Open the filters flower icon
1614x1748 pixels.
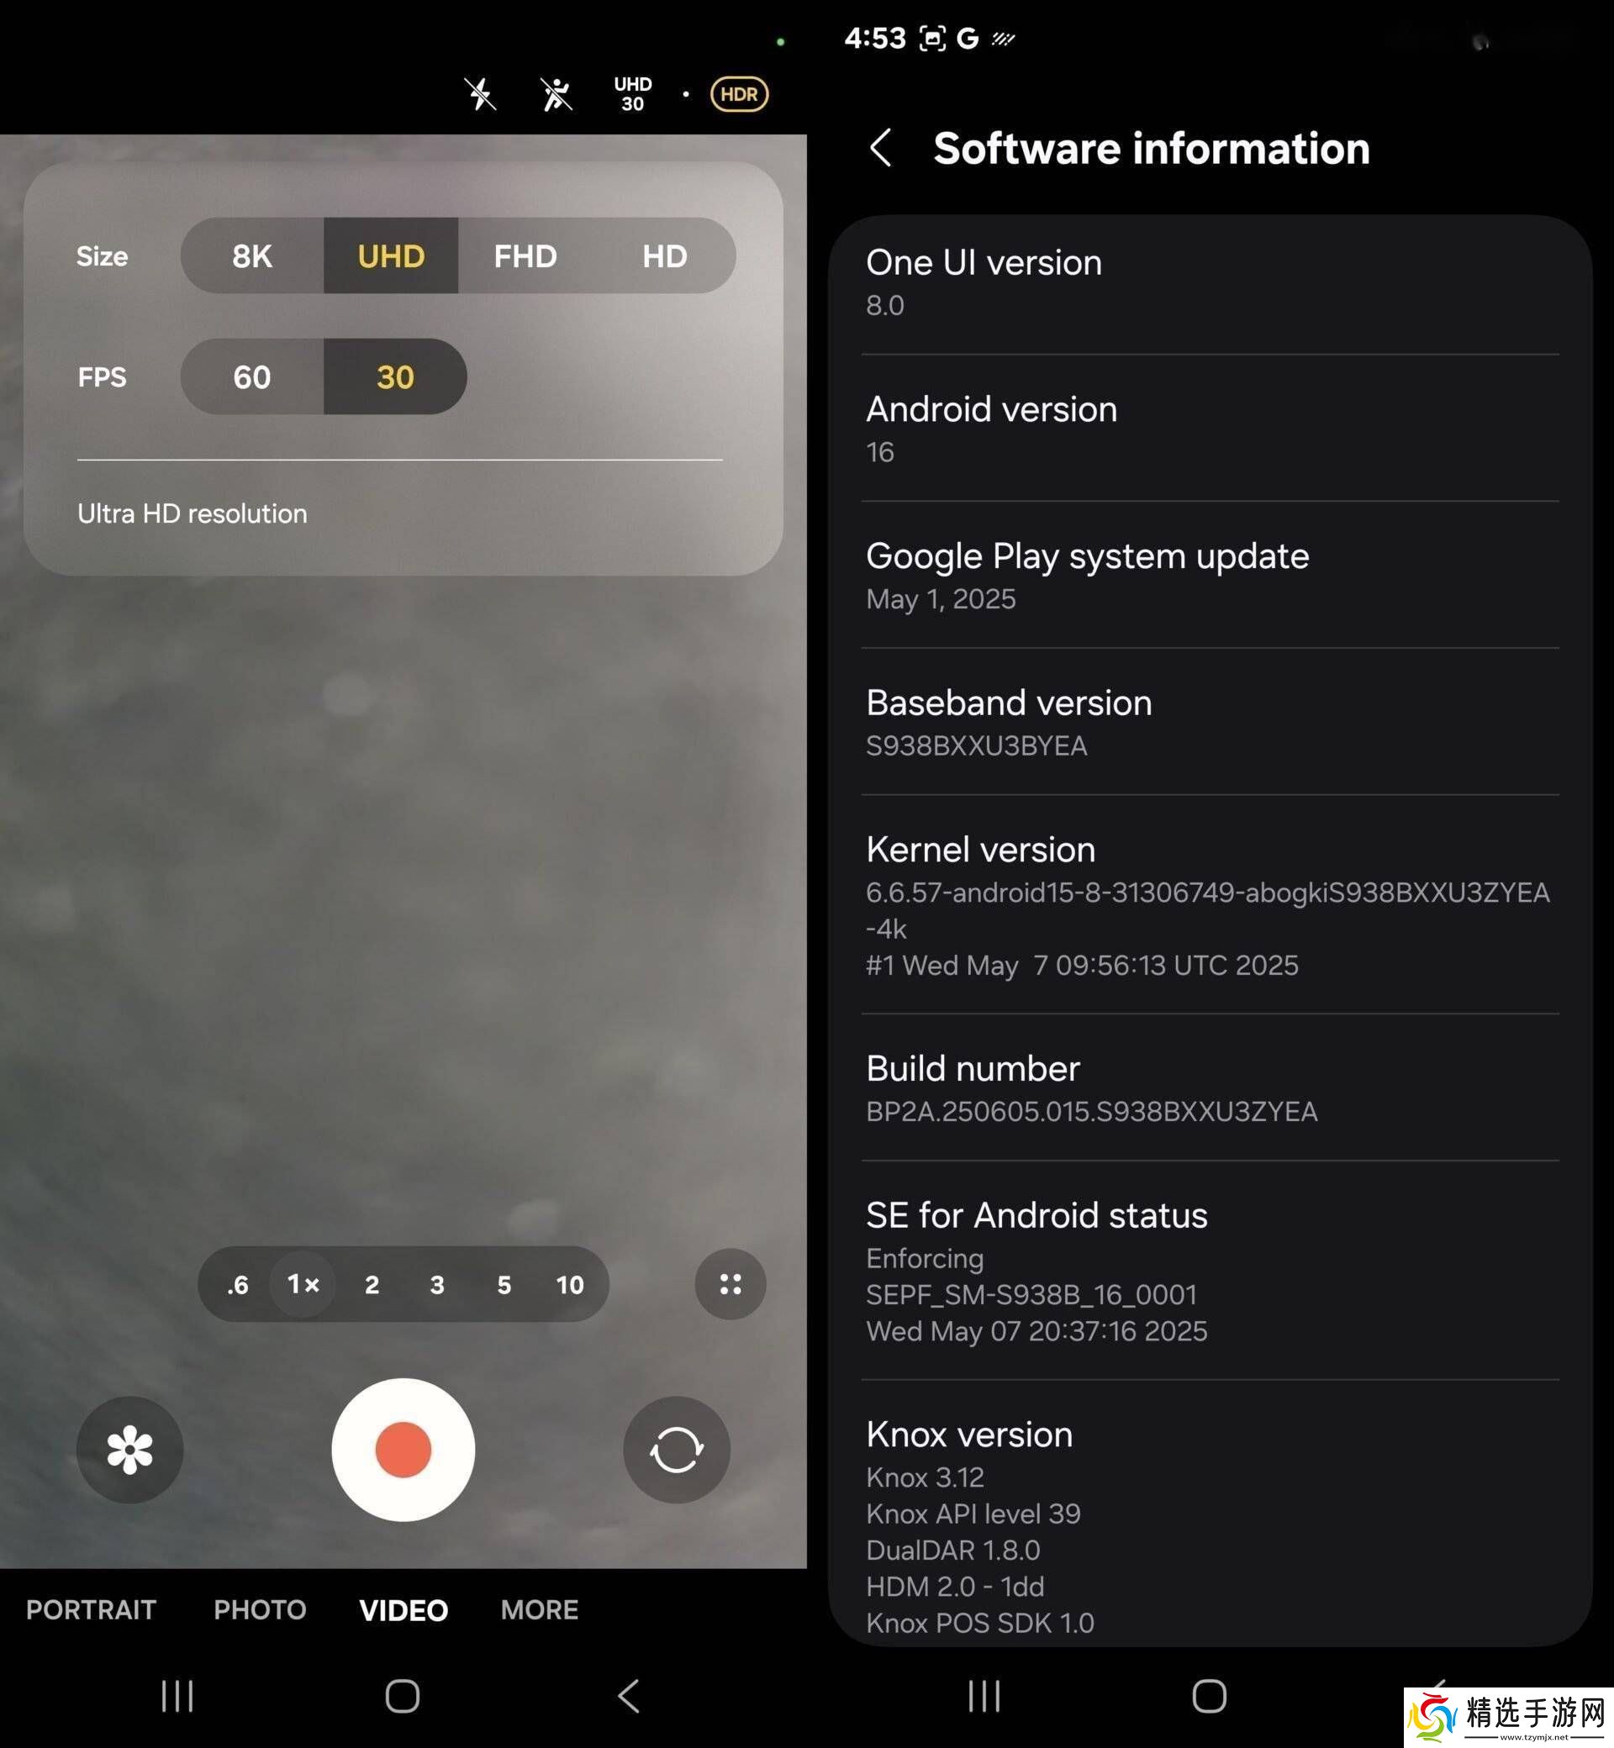click(x=129, y=1450)
